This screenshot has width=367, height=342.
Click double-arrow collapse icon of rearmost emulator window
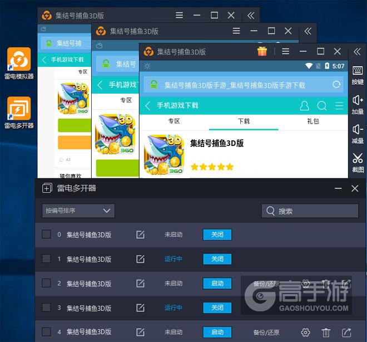click(x=251, y=16)
